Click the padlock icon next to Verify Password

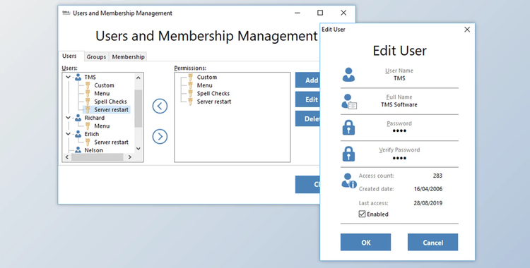tap(348, 154)
